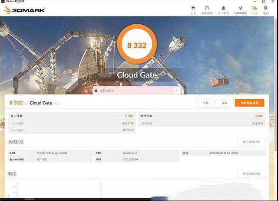Click the GUI version v2.0.2530 64 value
Image resolution: width=278 pixels, height=201 pixels.
coord(130,159)
